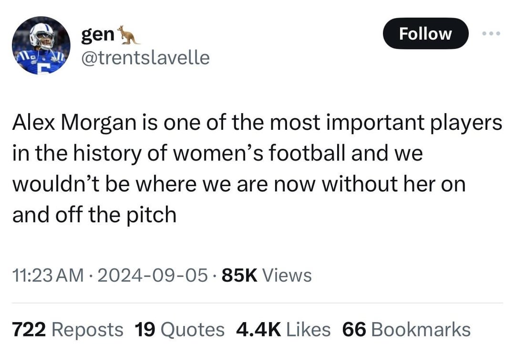Image resolution: width=515 pixels, height=345 pixels.
Task: Click the "Views" label
Action: coord(287,275)
